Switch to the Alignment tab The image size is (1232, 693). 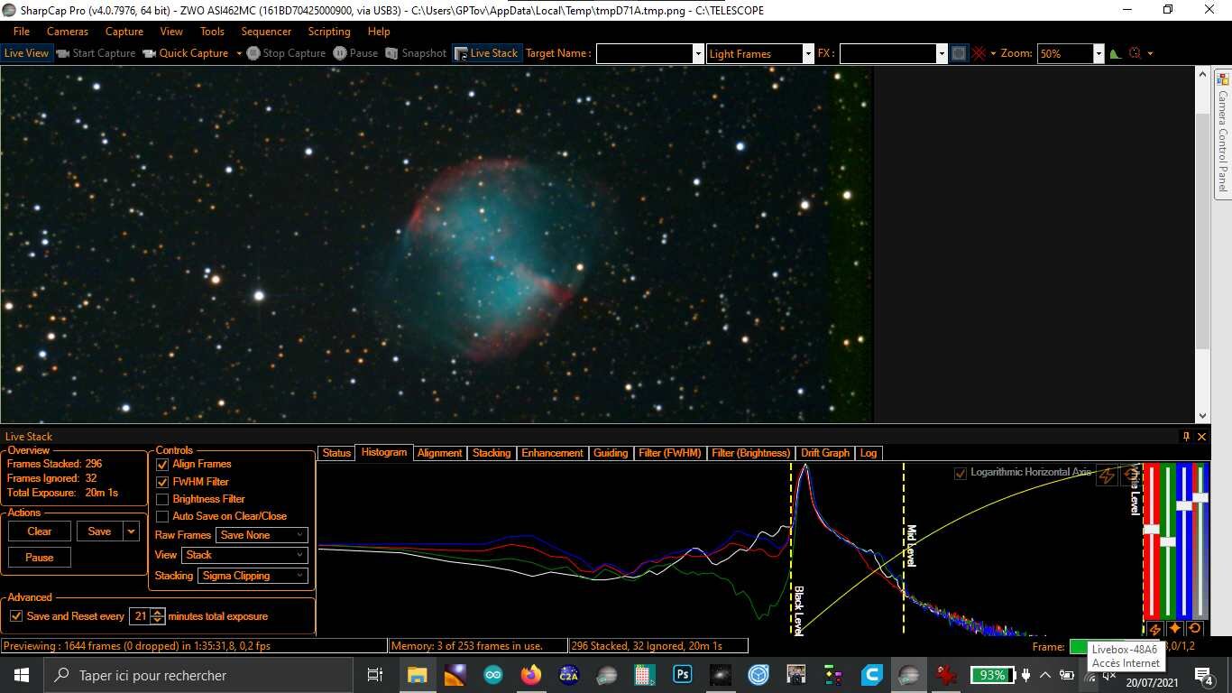[x=440, y=453]
